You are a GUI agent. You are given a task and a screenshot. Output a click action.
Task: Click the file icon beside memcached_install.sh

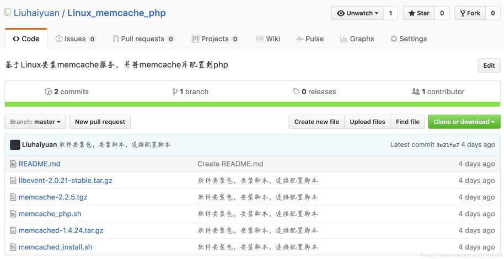pos(13,247)
